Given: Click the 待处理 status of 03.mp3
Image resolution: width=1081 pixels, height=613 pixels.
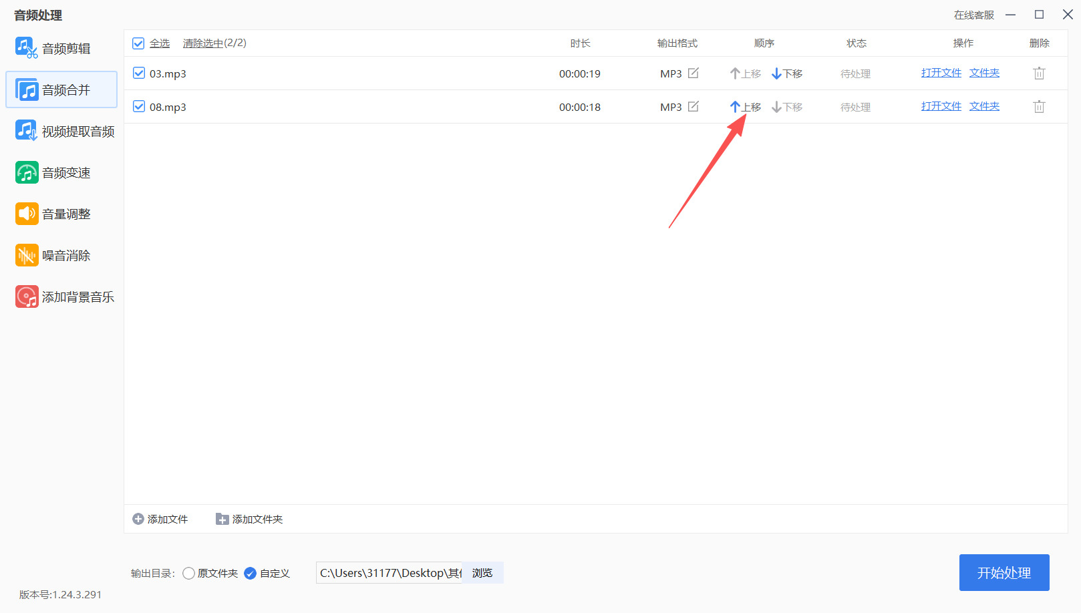Looking at the screenshot, I should (x=856, y=73).
